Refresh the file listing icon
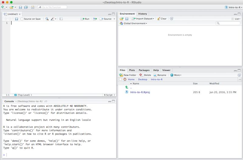243x160 pixels. (239, 75)
